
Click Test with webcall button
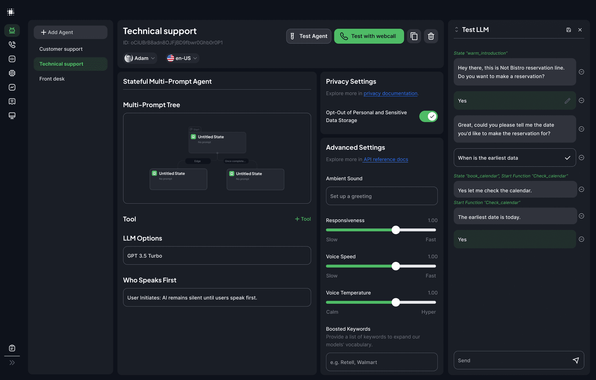[x=369, y=36]
